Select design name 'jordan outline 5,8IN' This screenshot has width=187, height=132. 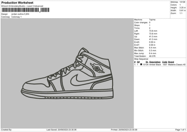(x=20, y=14)
